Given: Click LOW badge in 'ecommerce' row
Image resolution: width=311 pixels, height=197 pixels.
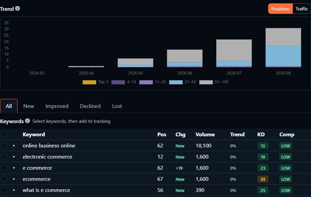Looking at the screenshot, I should [x=285, y=179].
